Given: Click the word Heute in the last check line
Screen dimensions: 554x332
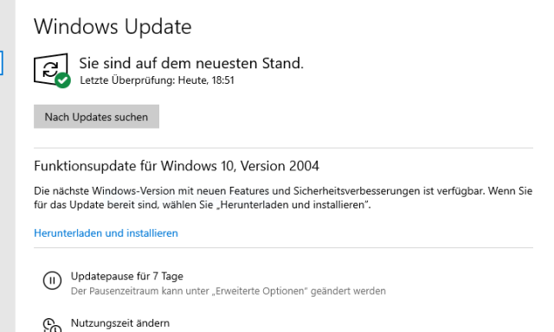Looking at the screenshot, I should pos(193,80).
